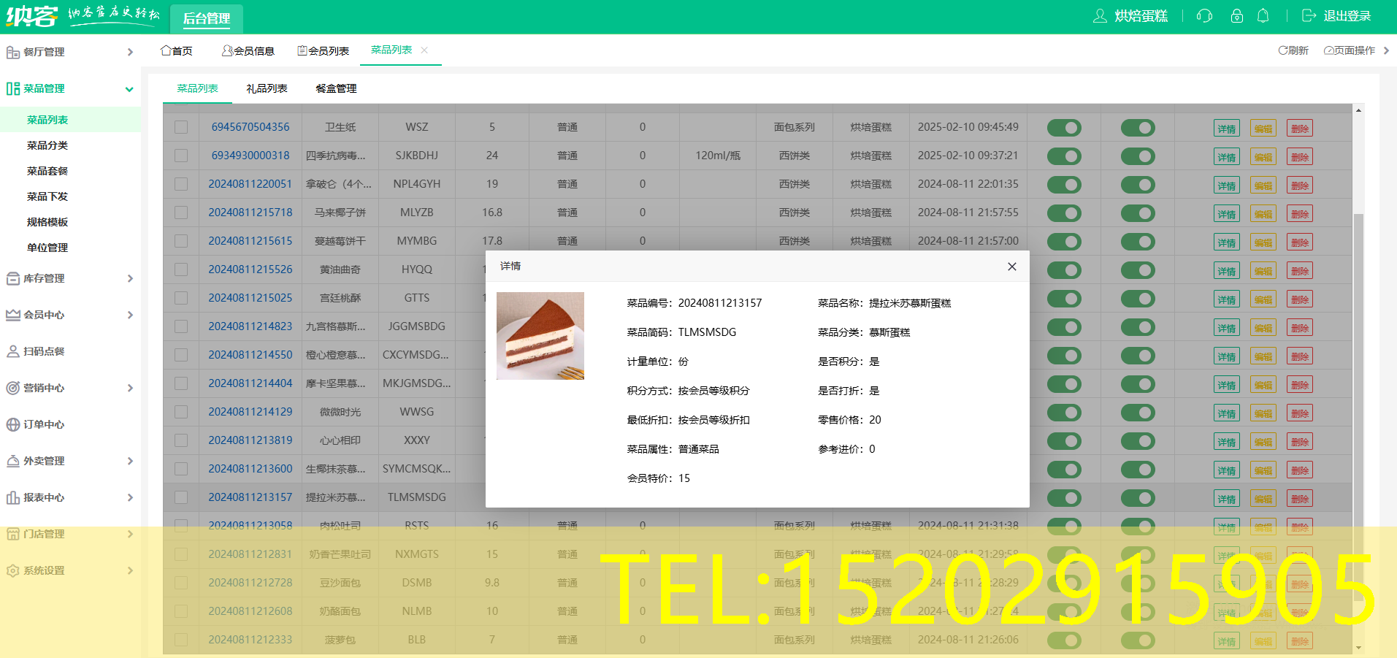Open the 会员信息 tab
Viewport: 1397px width, 658px height.
tap(249, 50)
